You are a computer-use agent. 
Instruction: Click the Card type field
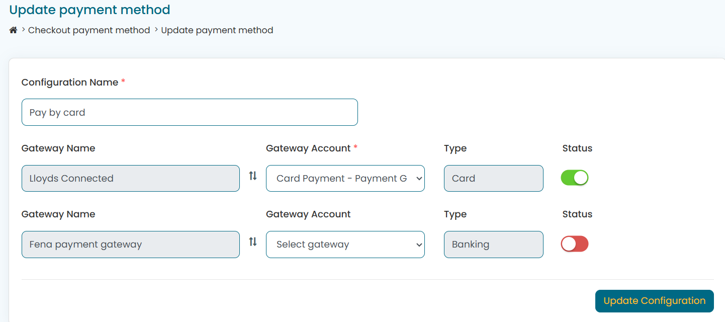point(493,179)
